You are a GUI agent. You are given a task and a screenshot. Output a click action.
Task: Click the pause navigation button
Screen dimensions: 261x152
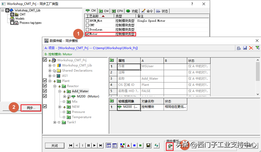tap(89, 146)
